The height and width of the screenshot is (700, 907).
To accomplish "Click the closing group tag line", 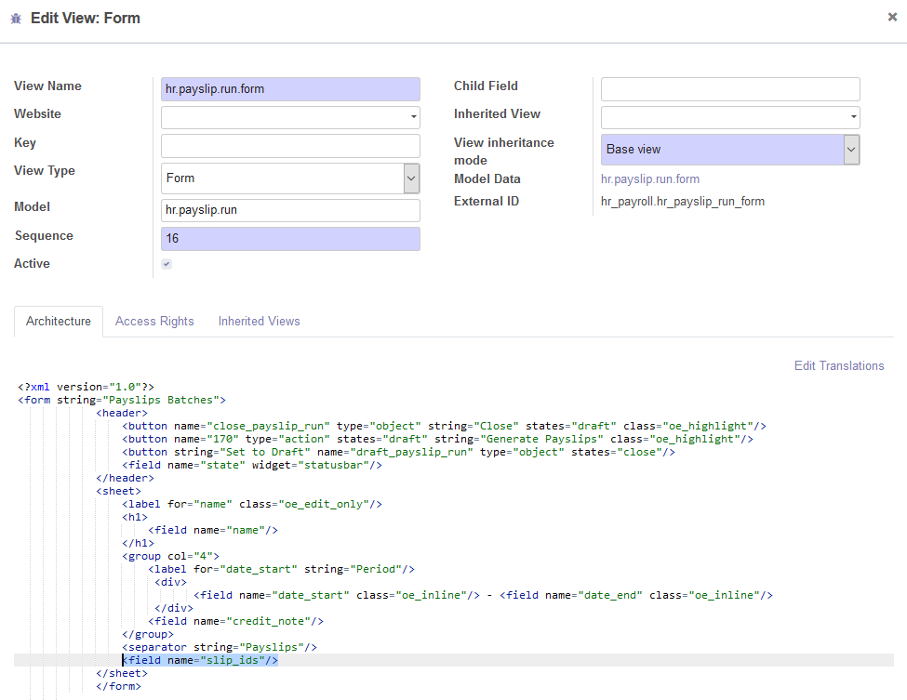I will coord(148,634).
